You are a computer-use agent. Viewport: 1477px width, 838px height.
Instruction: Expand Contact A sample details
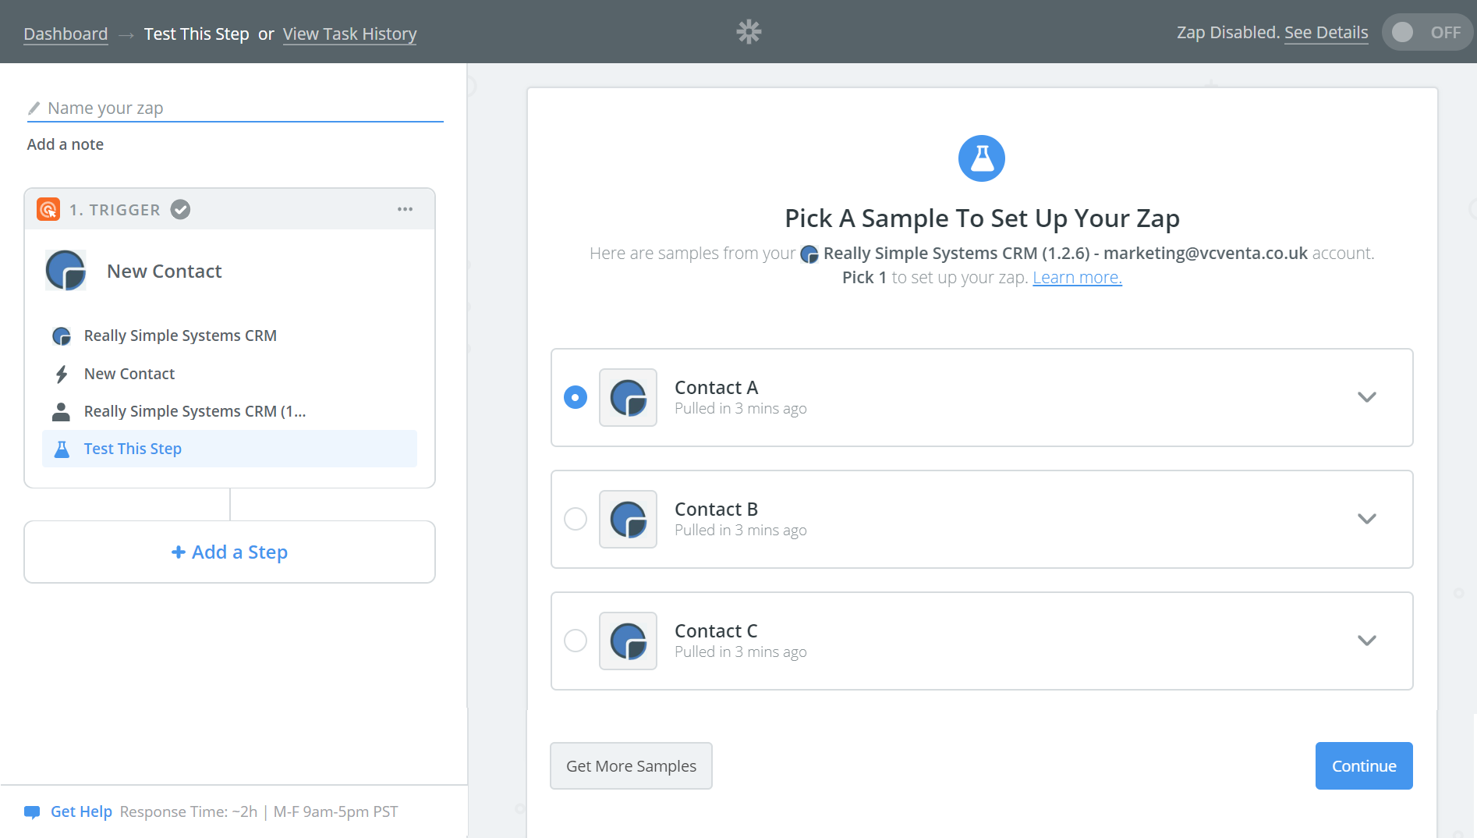point(1367,397)
